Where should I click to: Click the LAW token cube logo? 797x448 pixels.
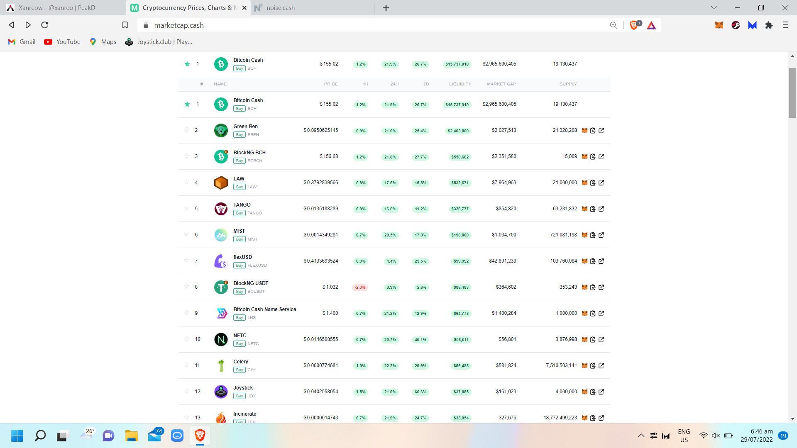tap(221, 183)
